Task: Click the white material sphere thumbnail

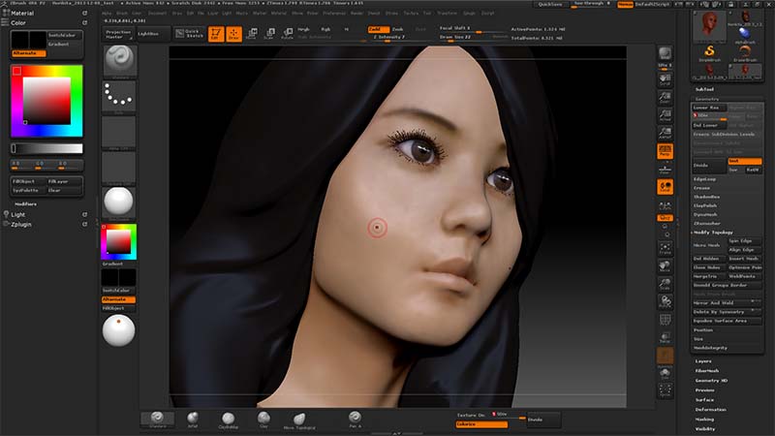Action: (x=118, y=202)
